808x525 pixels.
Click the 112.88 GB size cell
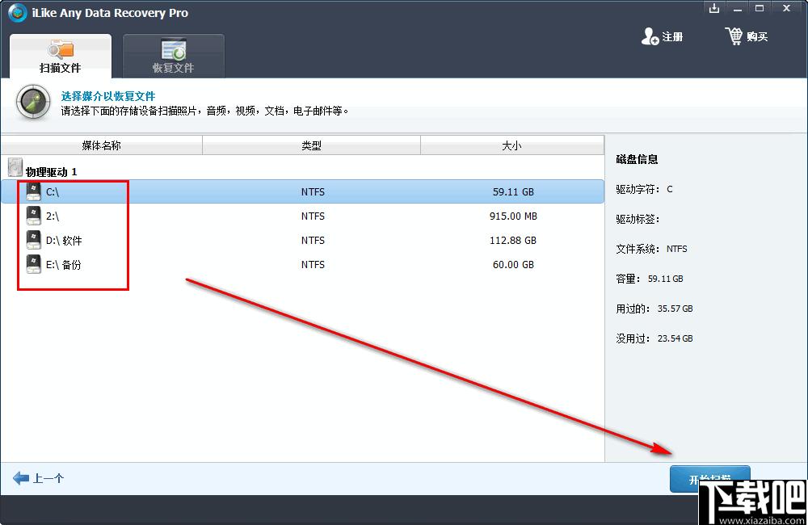click(513, 240)
